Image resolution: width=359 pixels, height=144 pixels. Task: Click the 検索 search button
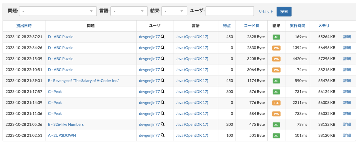point(284,12)
